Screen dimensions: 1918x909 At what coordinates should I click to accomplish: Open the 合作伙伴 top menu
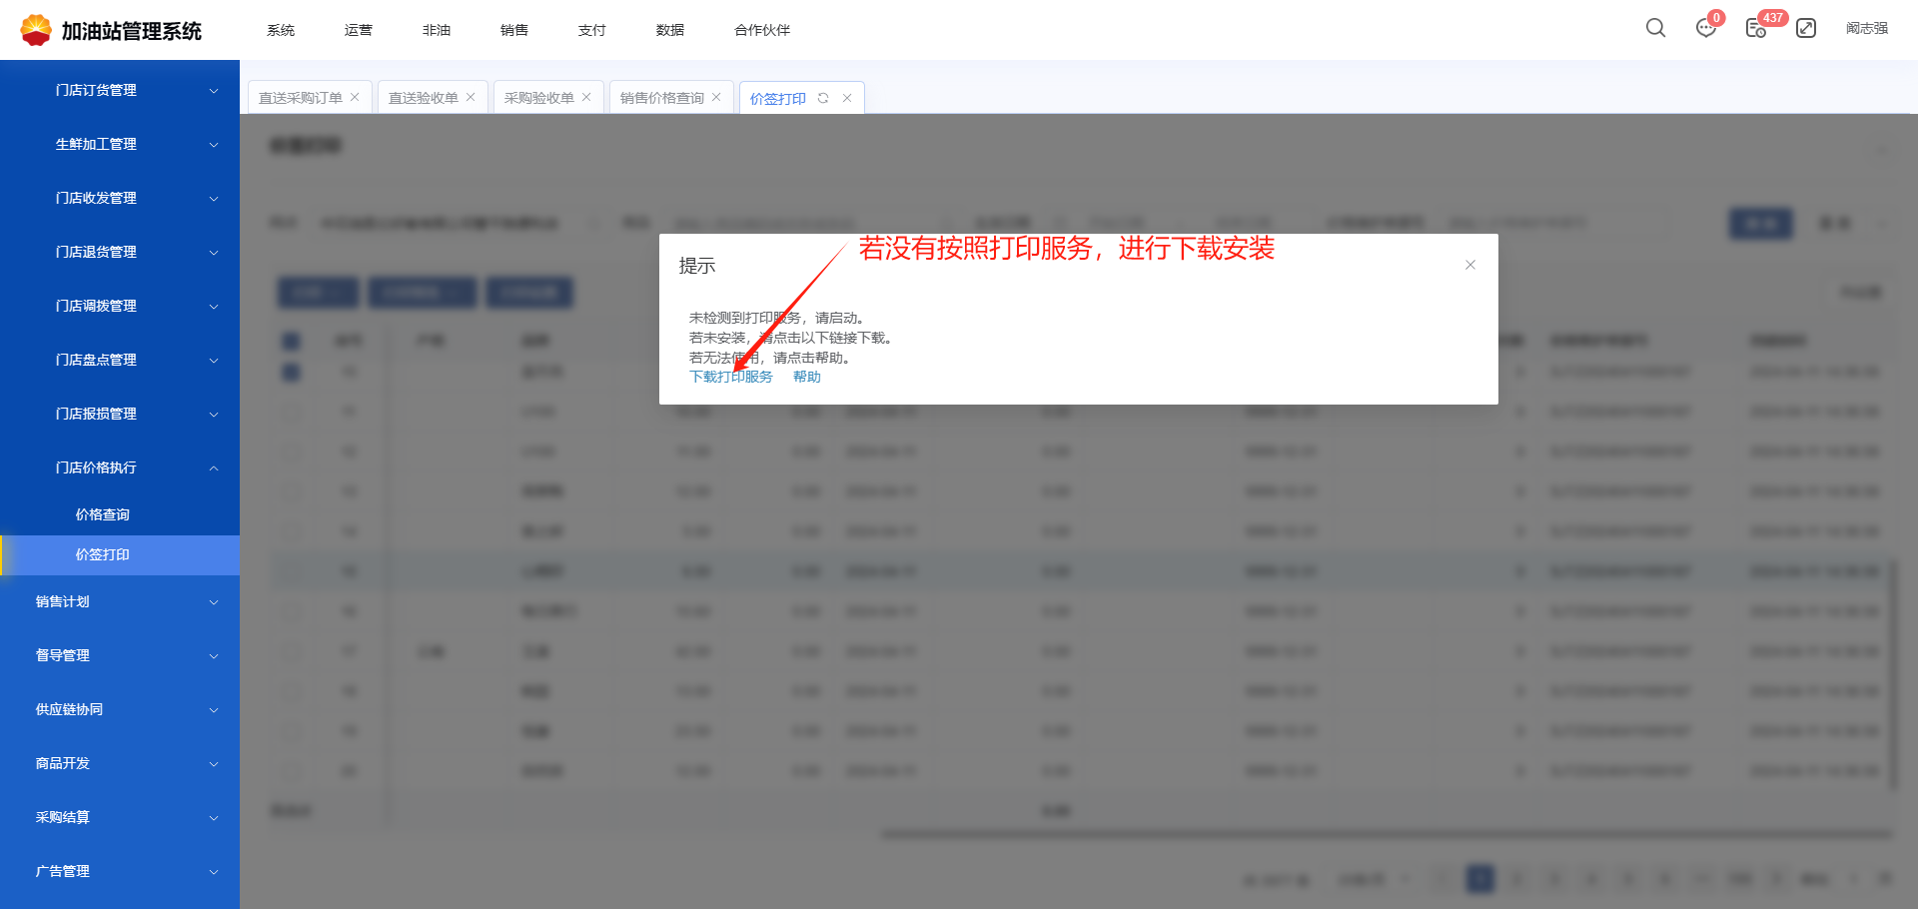pyautogui.click(x=761, y=30)
